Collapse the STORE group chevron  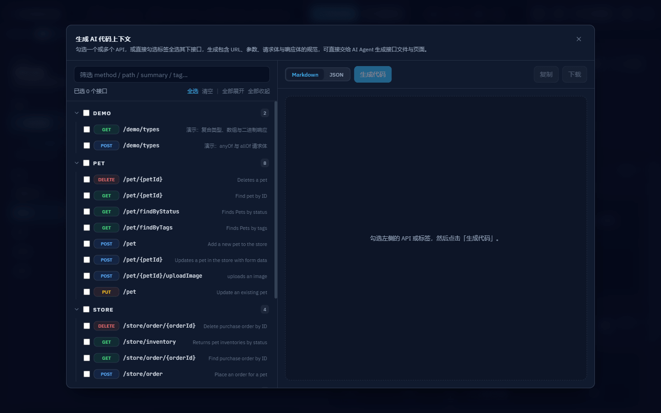tap(77, 309)
